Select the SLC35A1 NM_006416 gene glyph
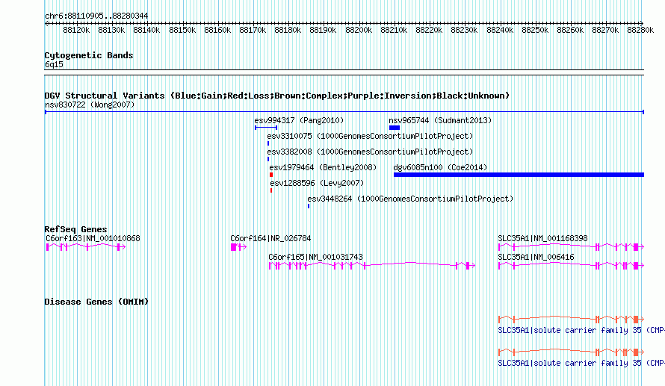This screenshot has width=665, height=386. [572, 266]
